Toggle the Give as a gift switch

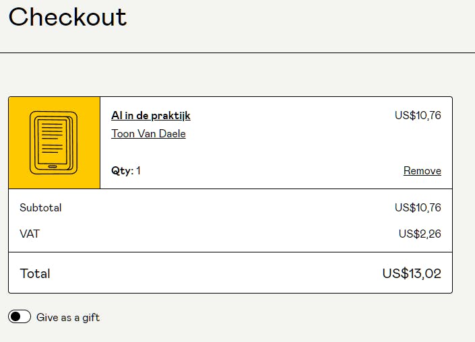coord(20,317)
